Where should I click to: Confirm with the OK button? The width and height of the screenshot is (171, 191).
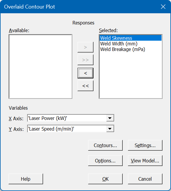click(105, 179)
